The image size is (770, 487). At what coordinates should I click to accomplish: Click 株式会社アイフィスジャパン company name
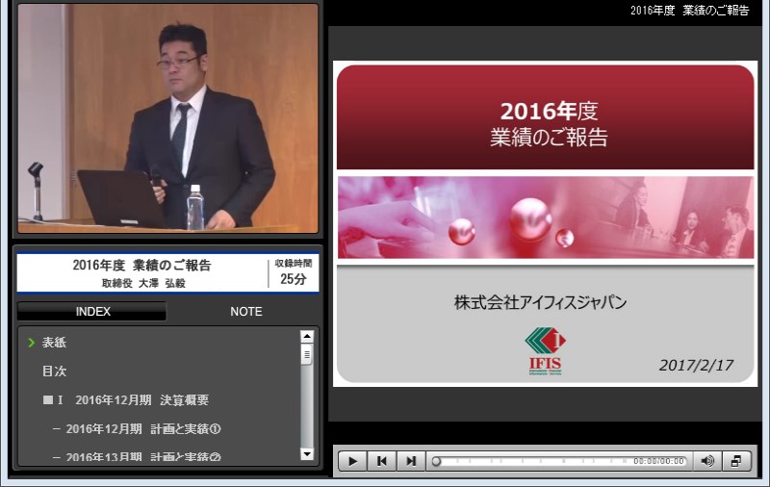pos(540,302)
